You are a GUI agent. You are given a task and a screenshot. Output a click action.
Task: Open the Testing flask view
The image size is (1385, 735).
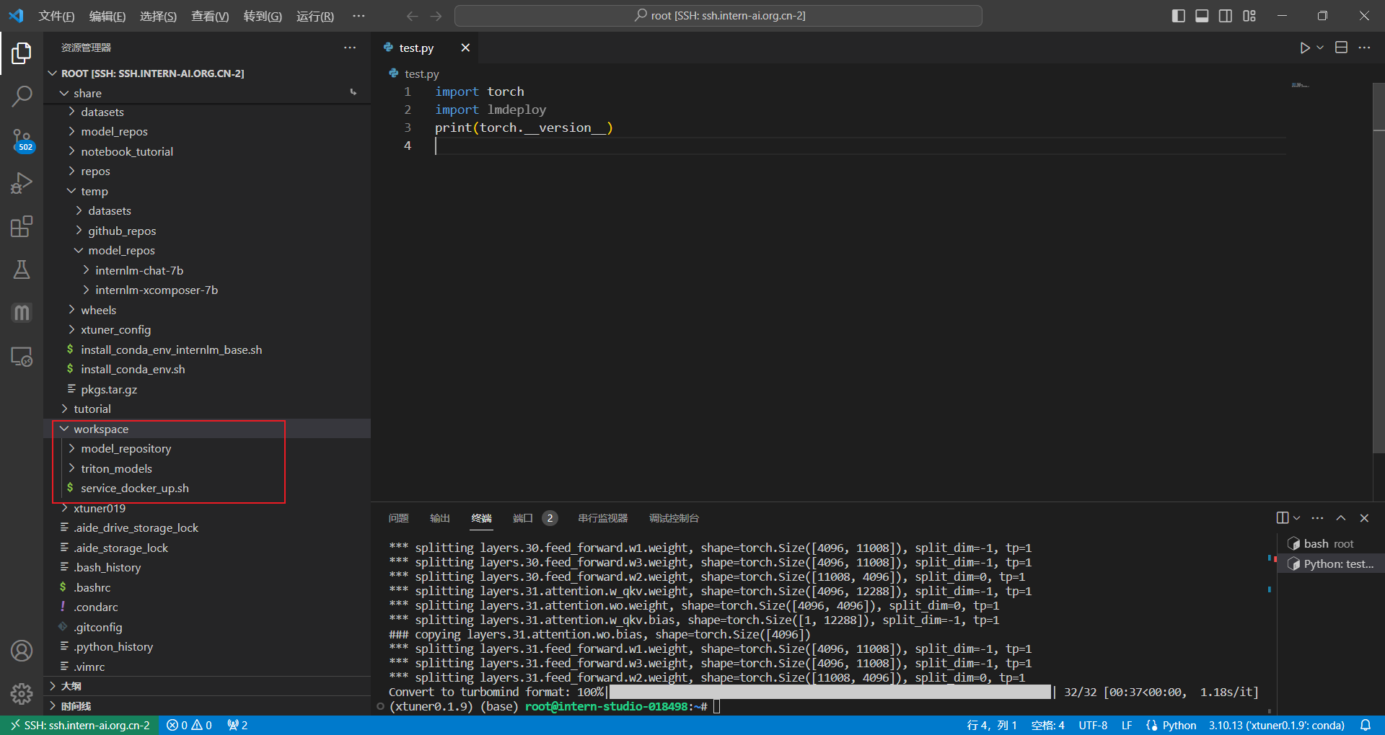tap(22, 270)
